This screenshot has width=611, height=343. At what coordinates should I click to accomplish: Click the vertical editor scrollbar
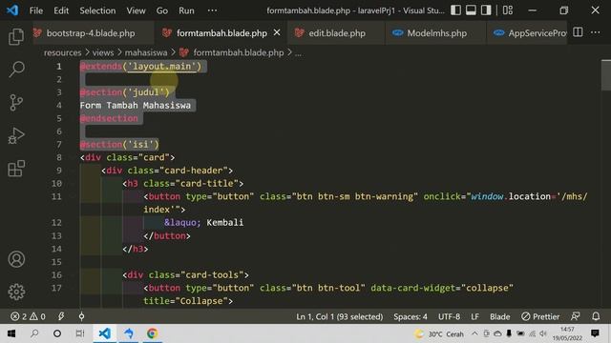[x=606, y=75]
